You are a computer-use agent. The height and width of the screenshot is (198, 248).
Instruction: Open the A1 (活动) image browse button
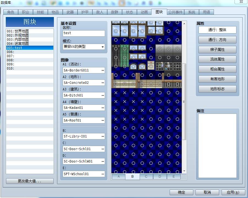[103, 70]
